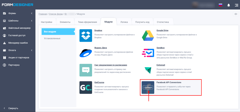Open the Статистика tab
240x112 pixels.
(163, 22)
